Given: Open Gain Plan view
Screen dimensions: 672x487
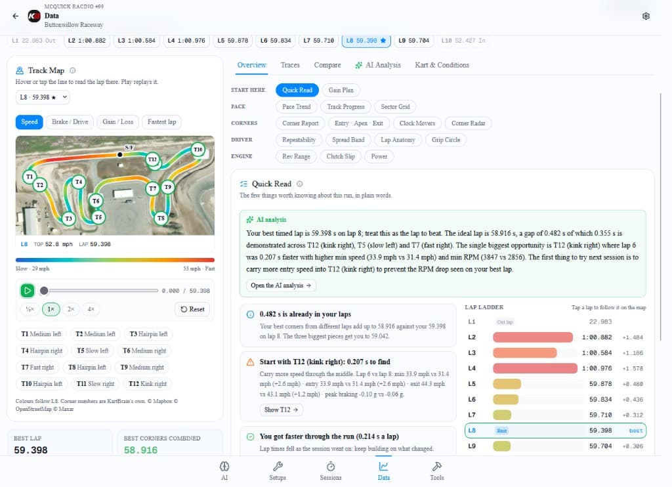Looking at the screenshot, I should [x=341, y=90].
